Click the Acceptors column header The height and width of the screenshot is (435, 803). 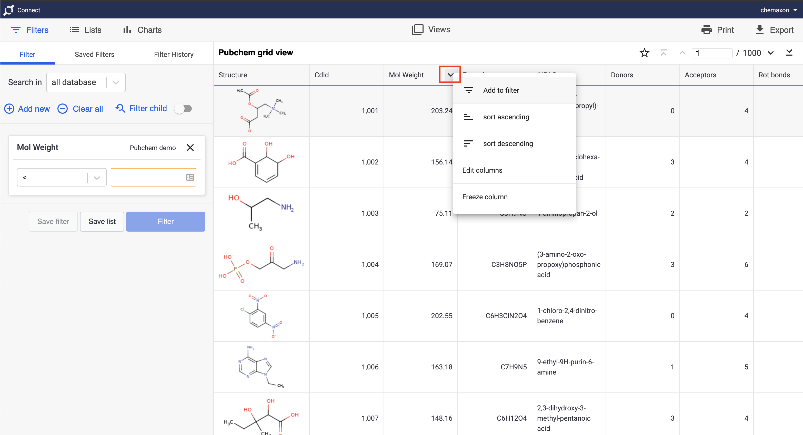(716, 75)
